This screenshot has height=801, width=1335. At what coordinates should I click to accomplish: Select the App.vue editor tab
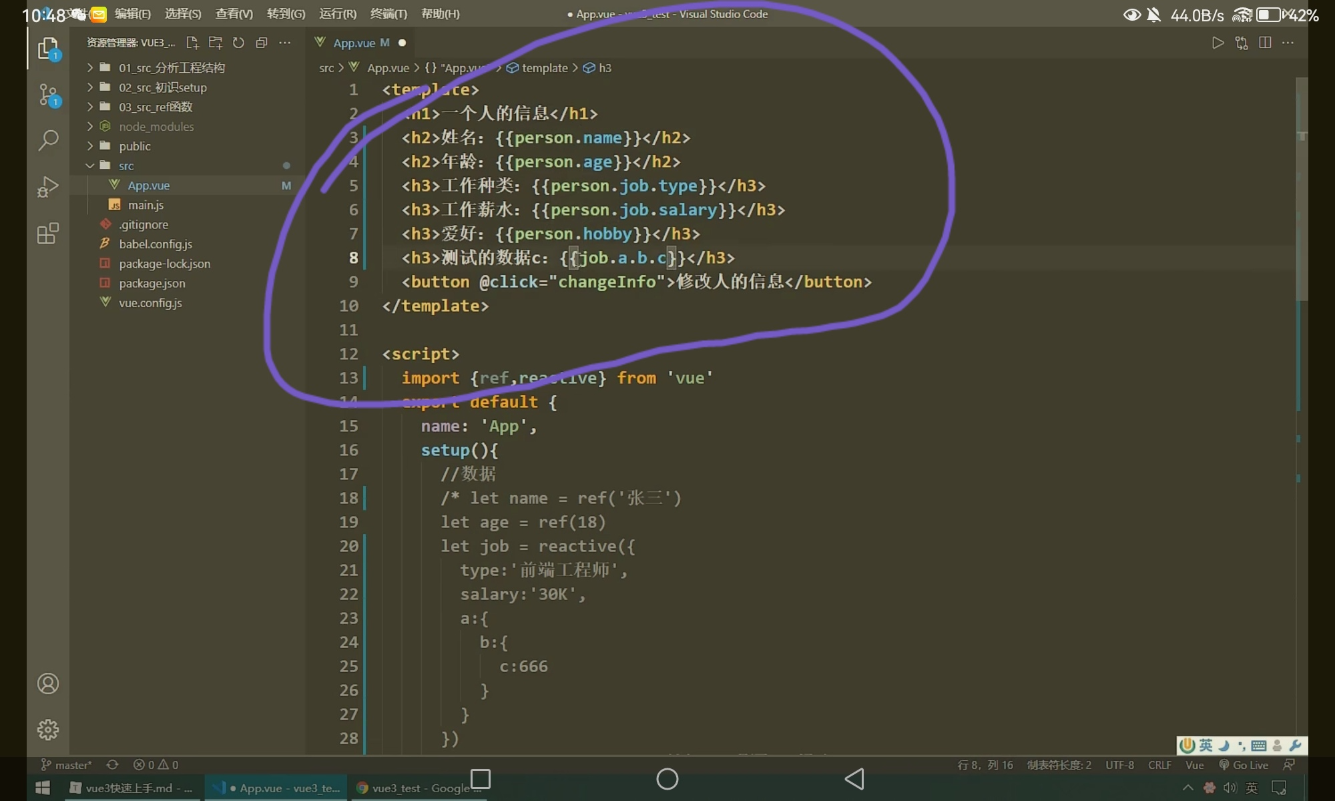354,43
